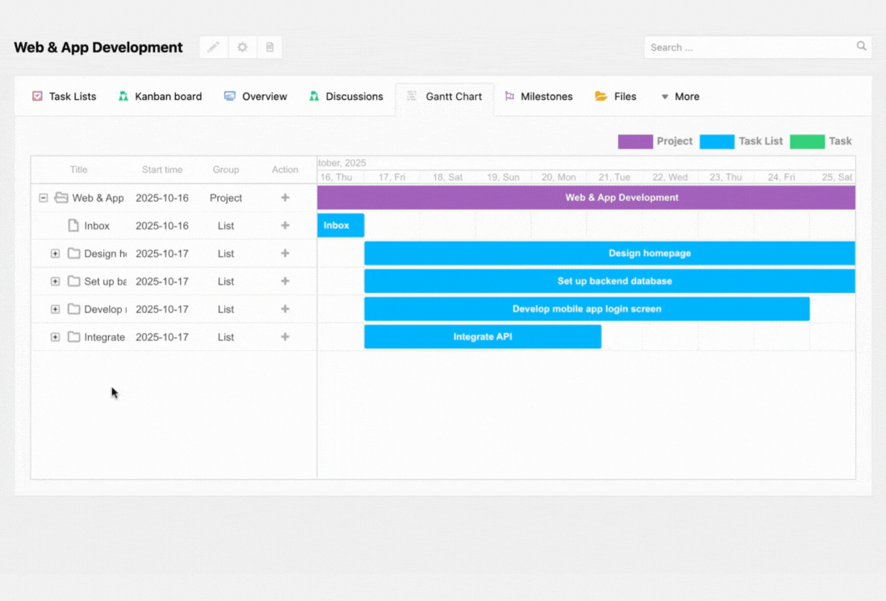886x601 pixels.
Task: Click the pencil edit icon beside project title
Action: click(213, 47)
